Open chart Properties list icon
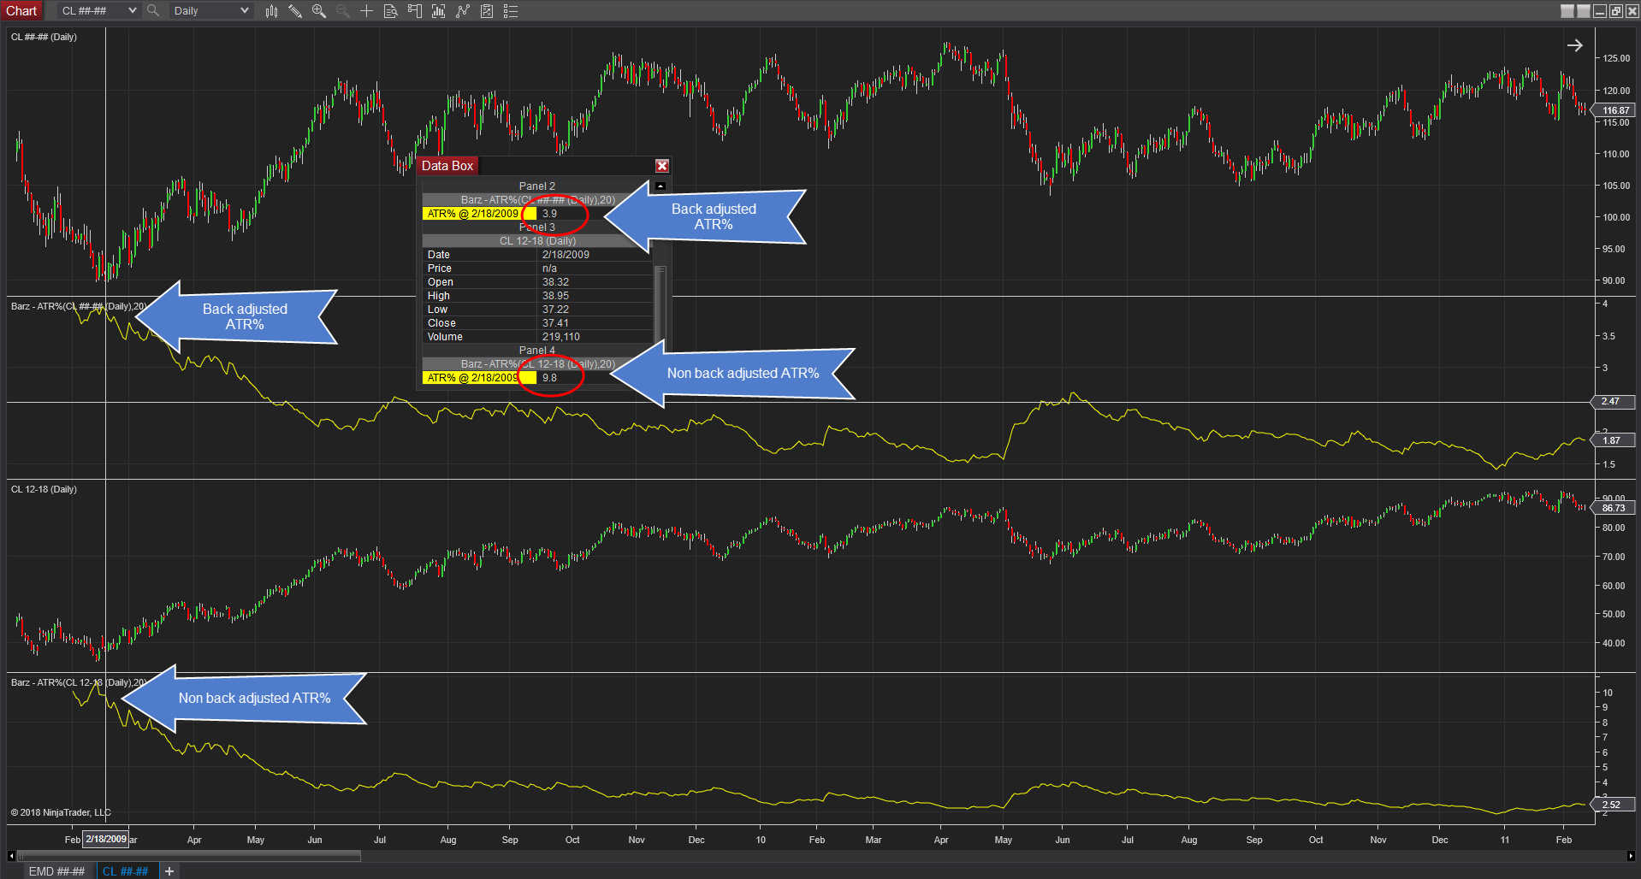This screenshot has height=879, width=1641. coord(511,11)
